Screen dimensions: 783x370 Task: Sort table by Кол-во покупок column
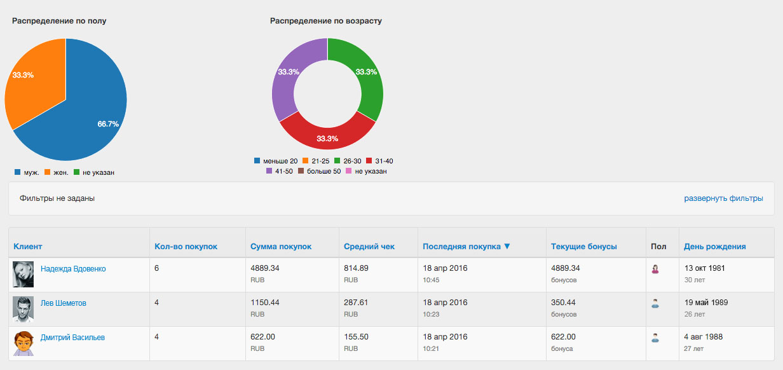[x=186, y=247]
